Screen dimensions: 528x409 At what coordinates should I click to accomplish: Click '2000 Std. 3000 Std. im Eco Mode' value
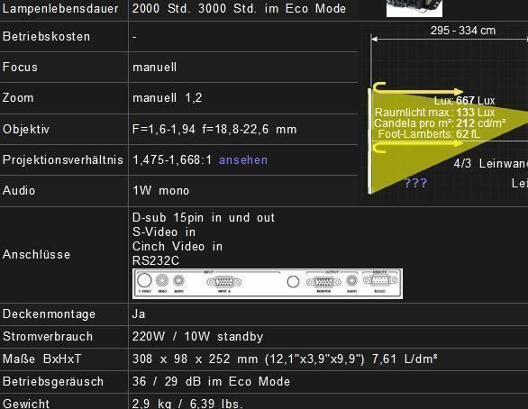pos(239,8)
